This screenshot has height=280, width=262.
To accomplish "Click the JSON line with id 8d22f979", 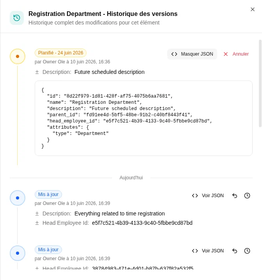I will (110, 96).
